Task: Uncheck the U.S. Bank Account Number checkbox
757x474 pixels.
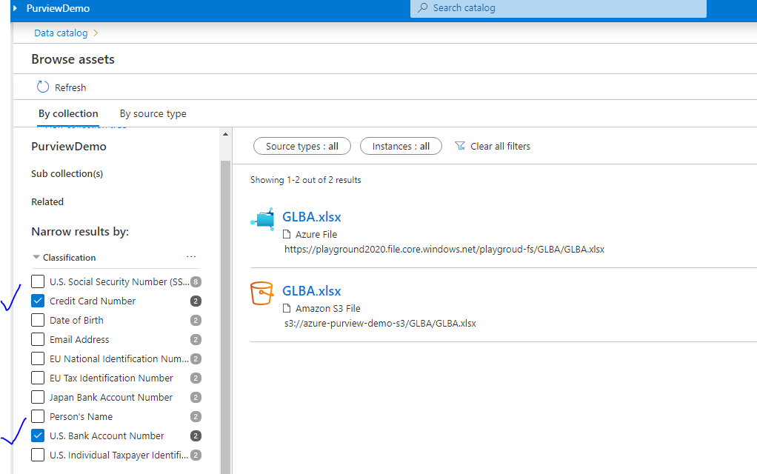Action: click(x=38, y=435)
